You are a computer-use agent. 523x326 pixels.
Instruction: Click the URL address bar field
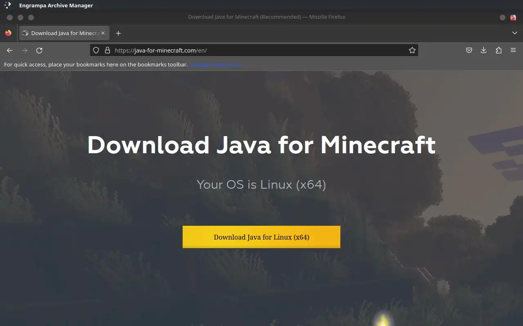254,50
